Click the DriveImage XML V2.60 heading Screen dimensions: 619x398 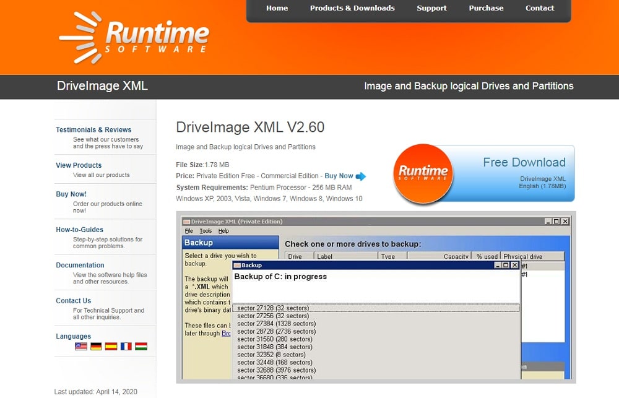pyautogui.click(x=250, y=127)
